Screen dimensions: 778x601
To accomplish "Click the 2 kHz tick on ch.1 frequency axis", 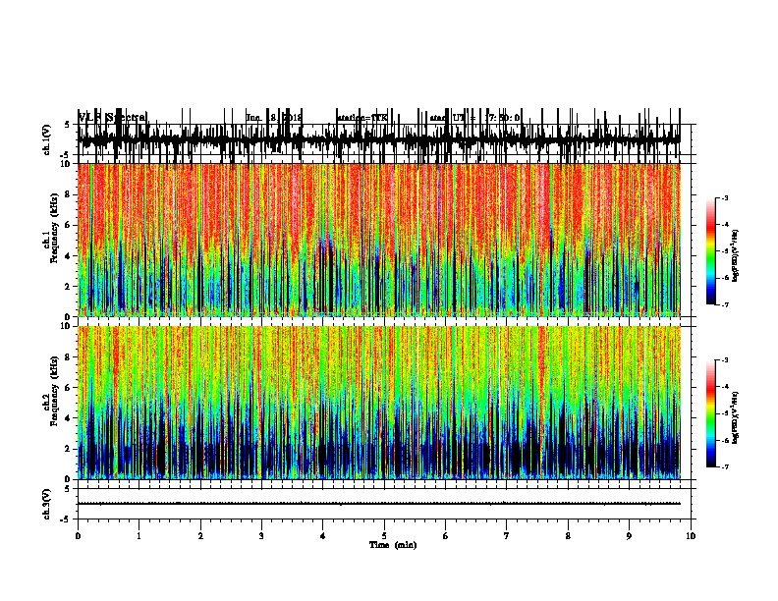I will click(x=69, y=286).
